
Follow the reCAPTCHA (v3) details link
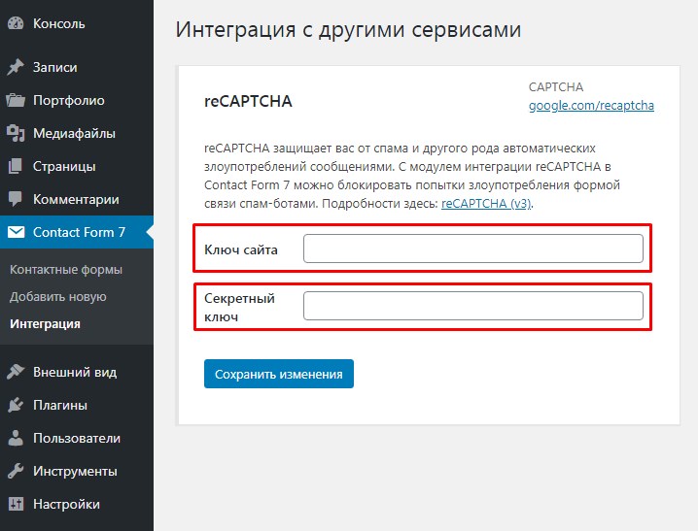(487, 204)
